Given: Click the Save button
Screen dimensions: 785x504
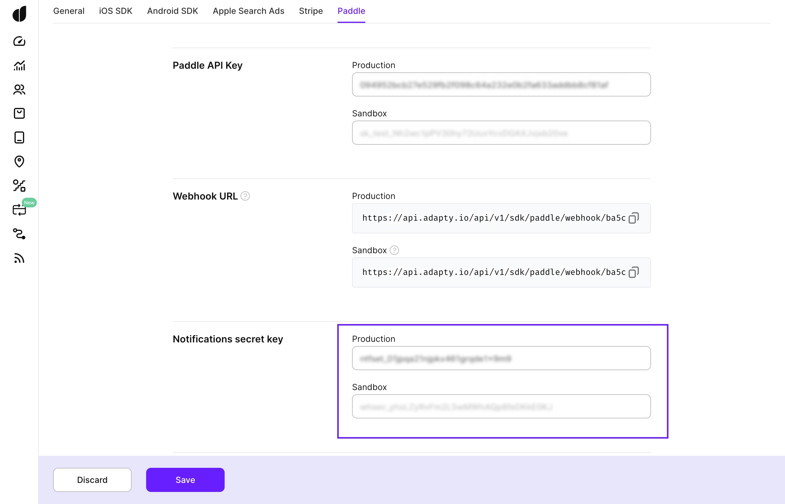Looking at the screenshot, I should point(185,480).
